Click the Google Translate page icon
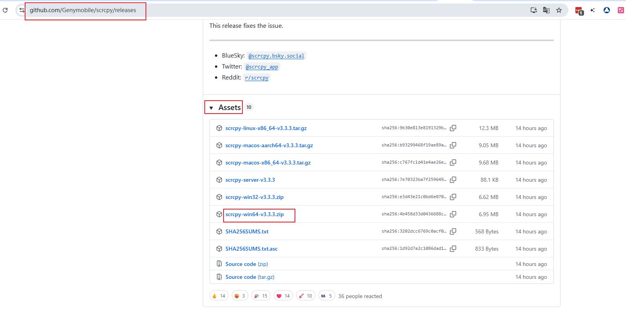 (x=546, y=10)
